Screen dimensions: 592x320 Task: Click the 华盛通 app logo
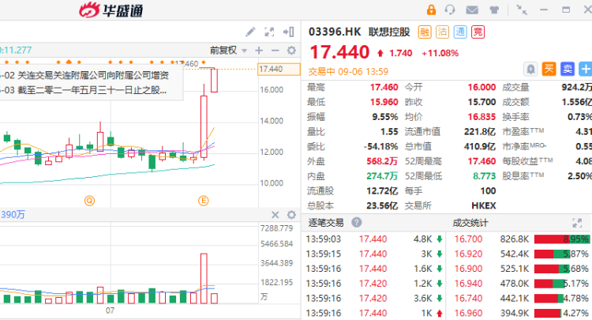pyautogui.click(x=111, y=9)
